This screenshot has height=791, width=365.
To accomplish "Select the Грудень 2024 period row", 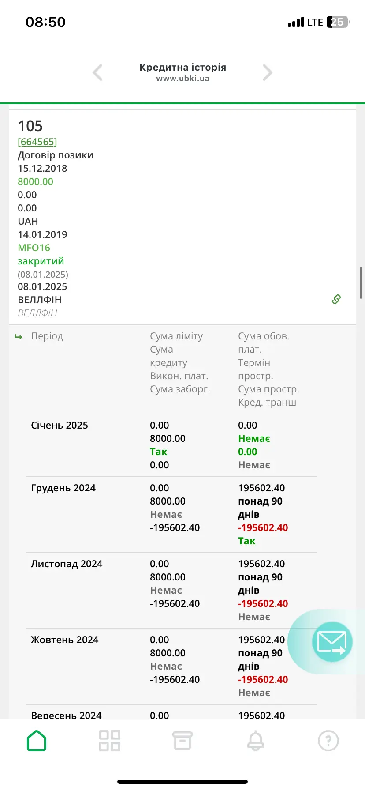I will (63, 488).
